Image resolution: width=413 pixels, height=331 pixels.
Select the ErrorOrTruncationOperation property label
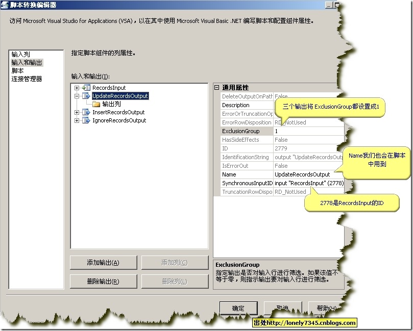pyautogui.click(x=247, y=114)
